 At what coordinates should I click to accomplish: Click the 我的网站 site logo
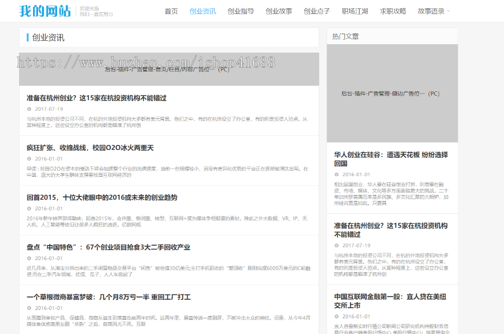tap(45, 11)
